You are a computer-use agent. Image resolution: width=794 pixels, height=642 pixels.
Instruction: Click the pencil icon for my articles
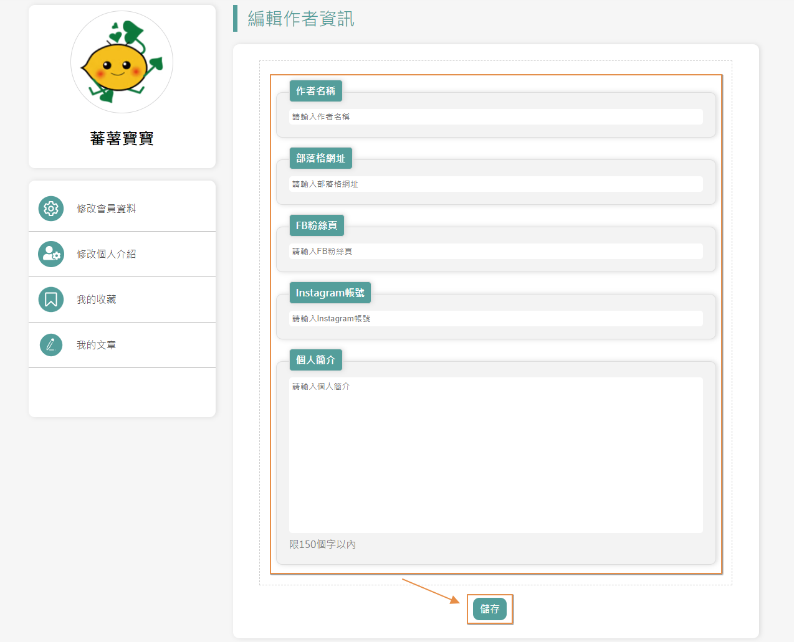(51, 345)
